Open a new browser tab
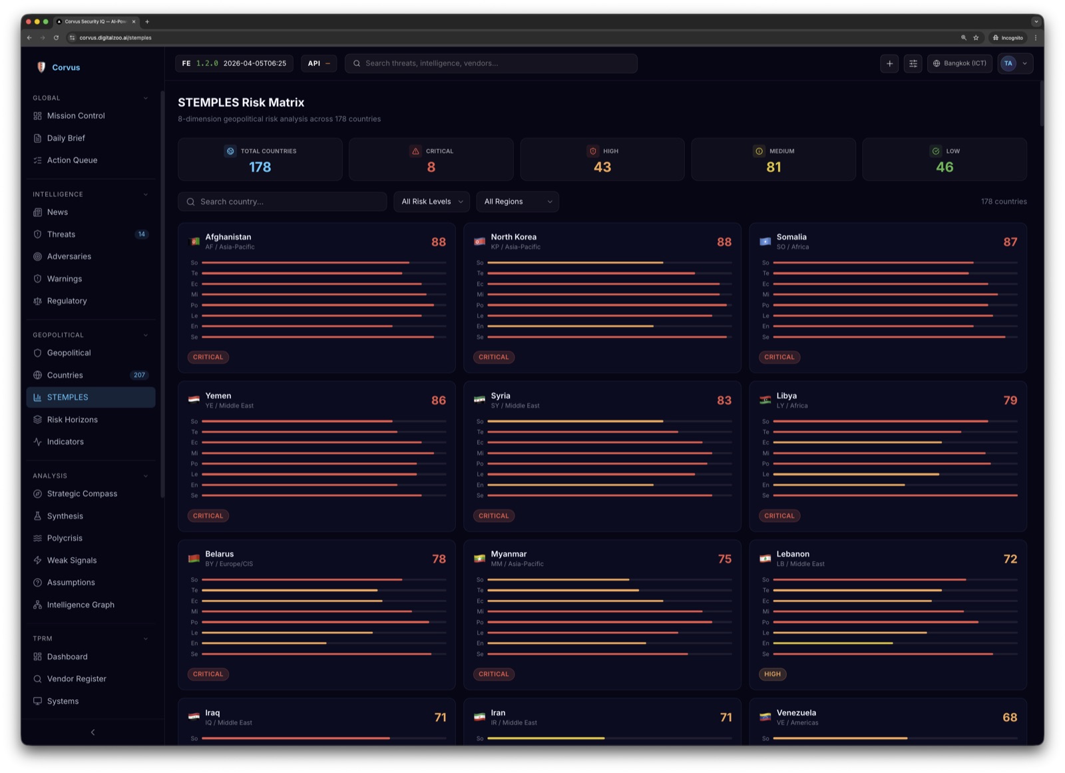1065x773 pixels. click(147, 21)
